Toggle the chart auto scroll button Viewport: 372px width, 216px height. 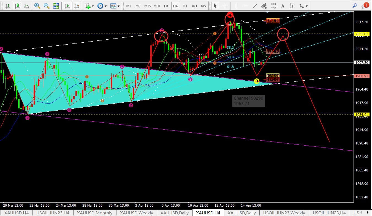(67, 6)
